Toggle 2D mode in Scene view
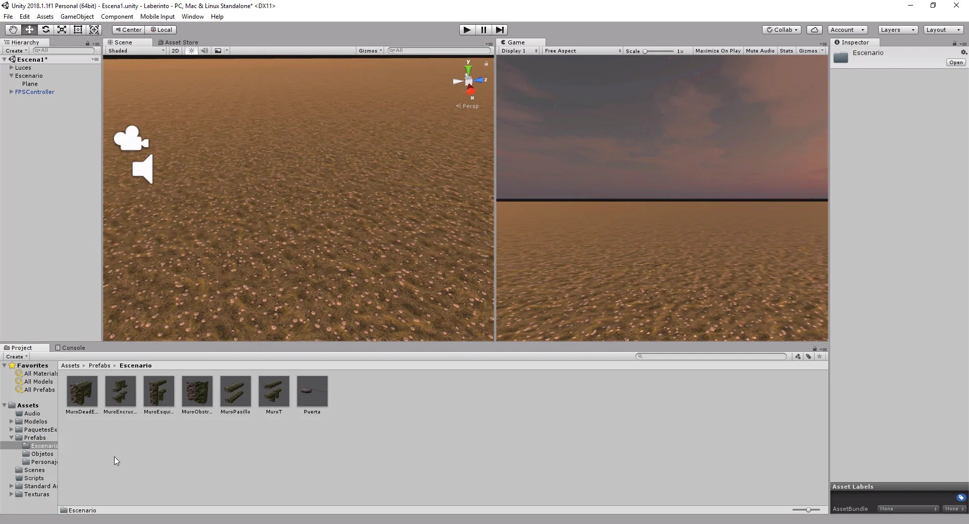Viewport: 969px width, 524px height. 175,50
